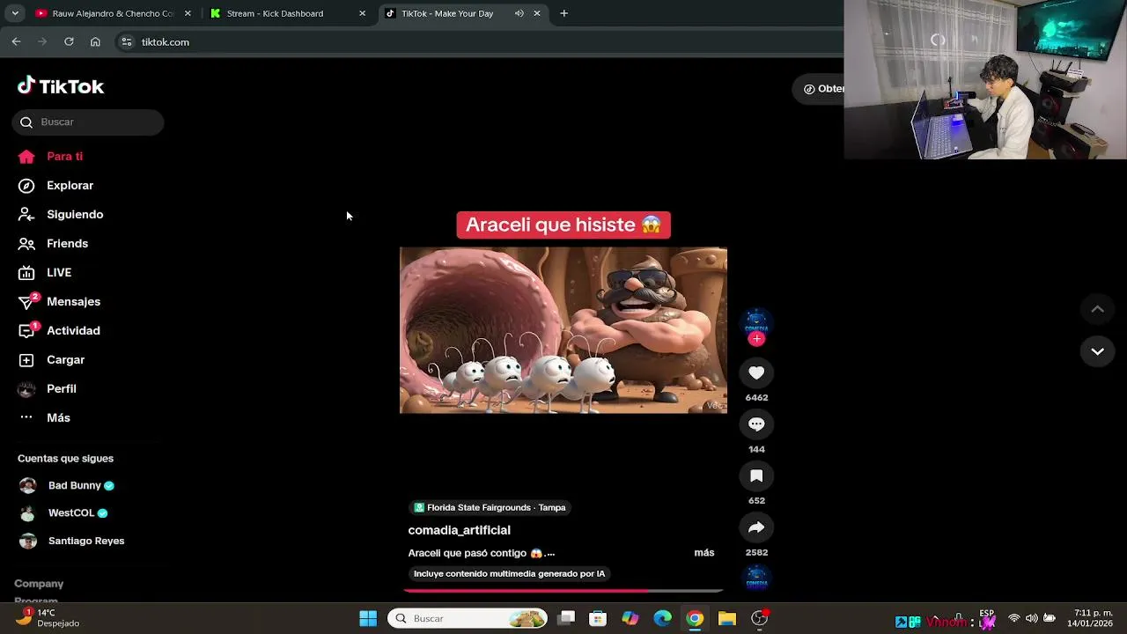View site information icon in address bar
This screenshot has width=1127, height=634.
click(x=127, y=41)
